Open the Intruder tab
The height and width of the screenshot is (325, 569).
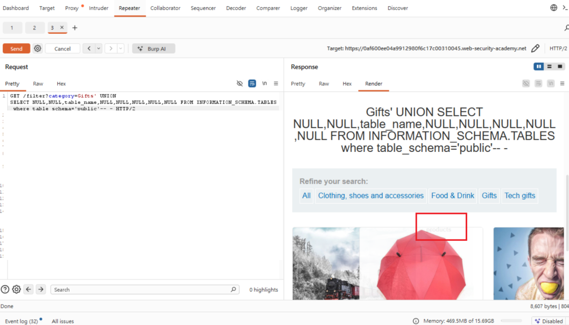click(x=99, y=8)
